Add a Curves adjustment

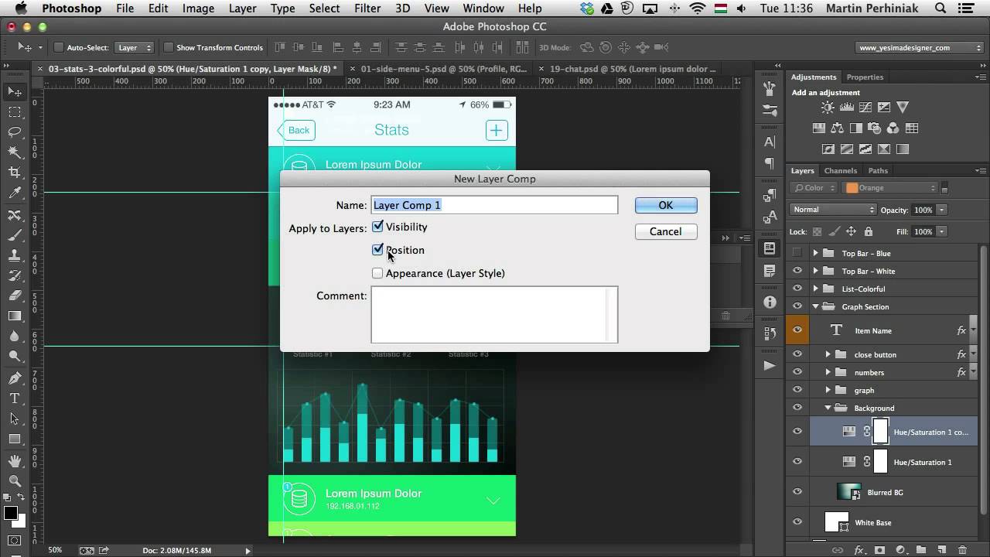click(865, 108)
